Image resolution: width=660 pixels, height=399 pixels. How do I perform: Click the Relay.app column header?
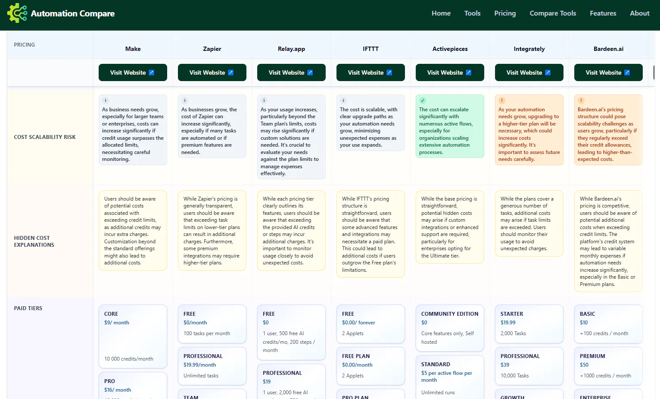(291, 49)
